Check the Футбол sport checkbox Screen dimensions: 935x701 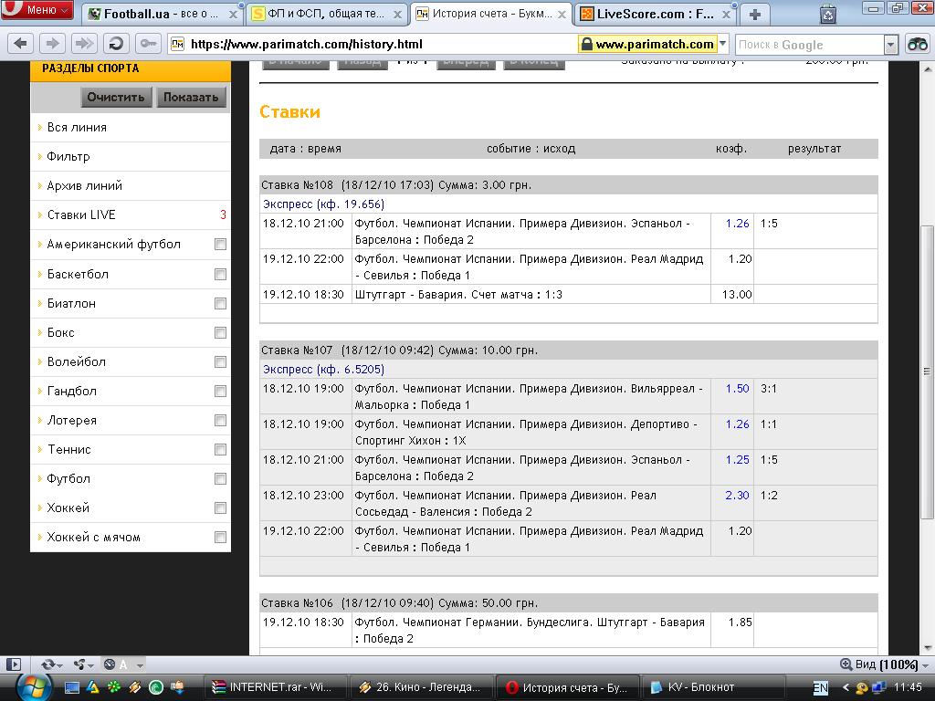pos(220,479)
